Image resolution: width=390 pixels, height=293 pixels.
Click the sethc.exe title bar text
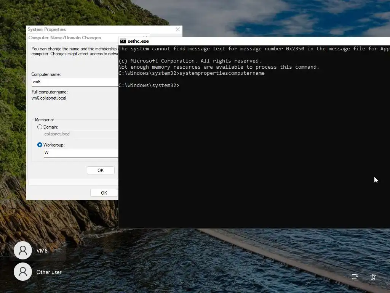tap(138, 41)
